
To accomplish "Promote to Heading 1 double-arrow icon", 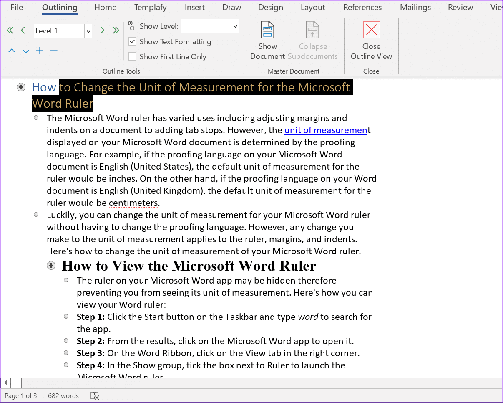I will 12,30.
